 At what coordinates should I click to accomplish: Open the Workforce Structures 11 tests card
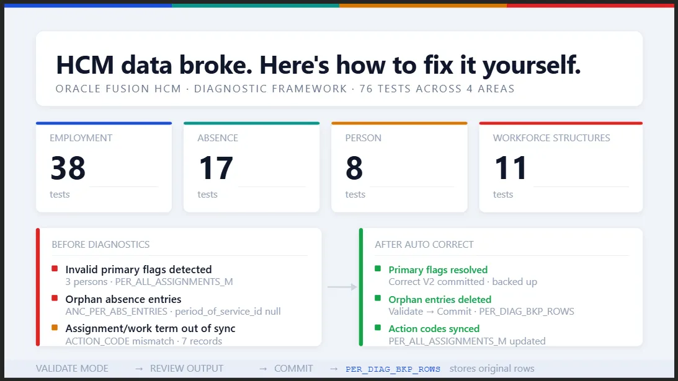(561, 167)
